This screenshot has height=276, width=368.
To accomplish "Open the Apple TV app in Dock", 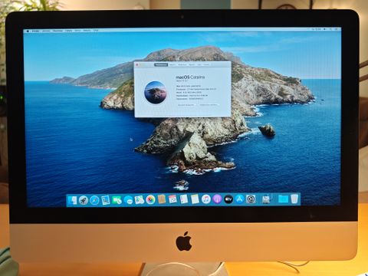I will [228, 199].
